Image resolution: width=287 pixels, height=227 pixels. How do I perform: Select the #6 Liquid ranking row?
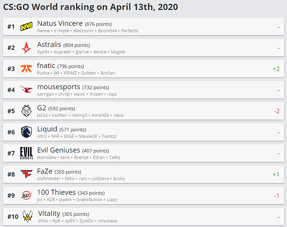143,132
